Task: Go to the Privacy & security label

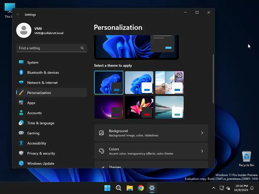Action: click(x=41, y=153)
